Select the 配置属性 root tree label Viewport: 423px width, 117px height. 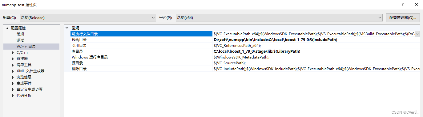pyautogui.click(x=18, y=28)
